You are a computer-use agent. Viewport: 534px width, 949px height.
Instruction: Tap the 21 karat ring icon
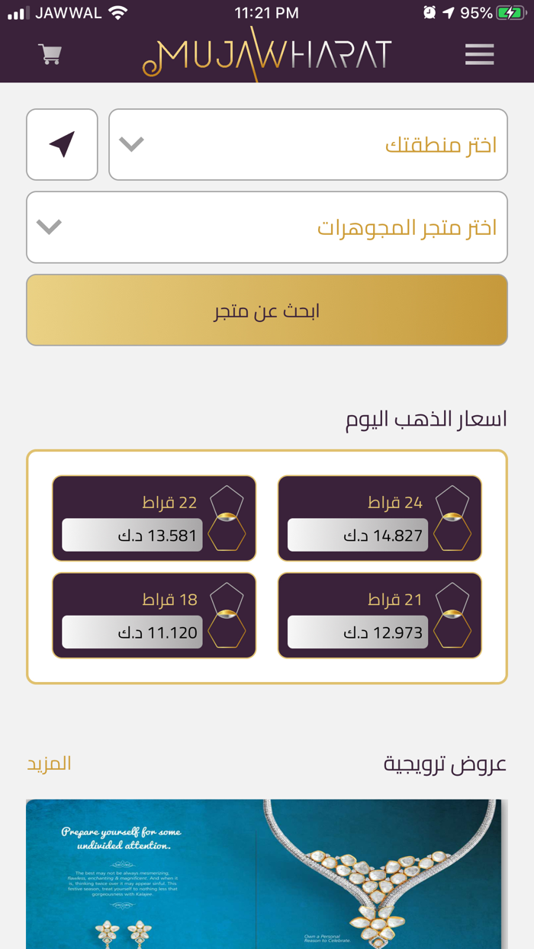click(452, 615)
